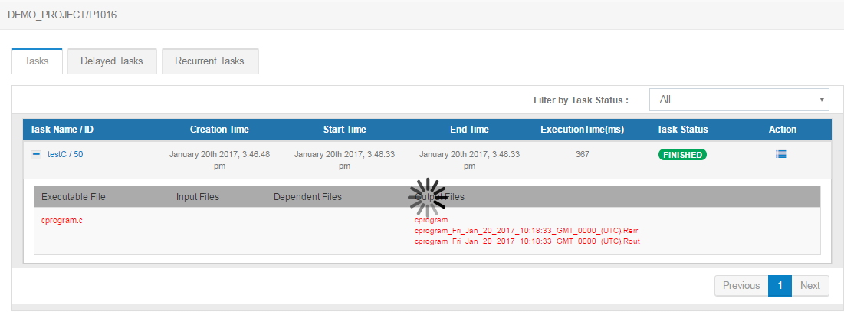Open the Filter by Task Status dropdown
Screen dimensions: 844x312
click(739, 100)
